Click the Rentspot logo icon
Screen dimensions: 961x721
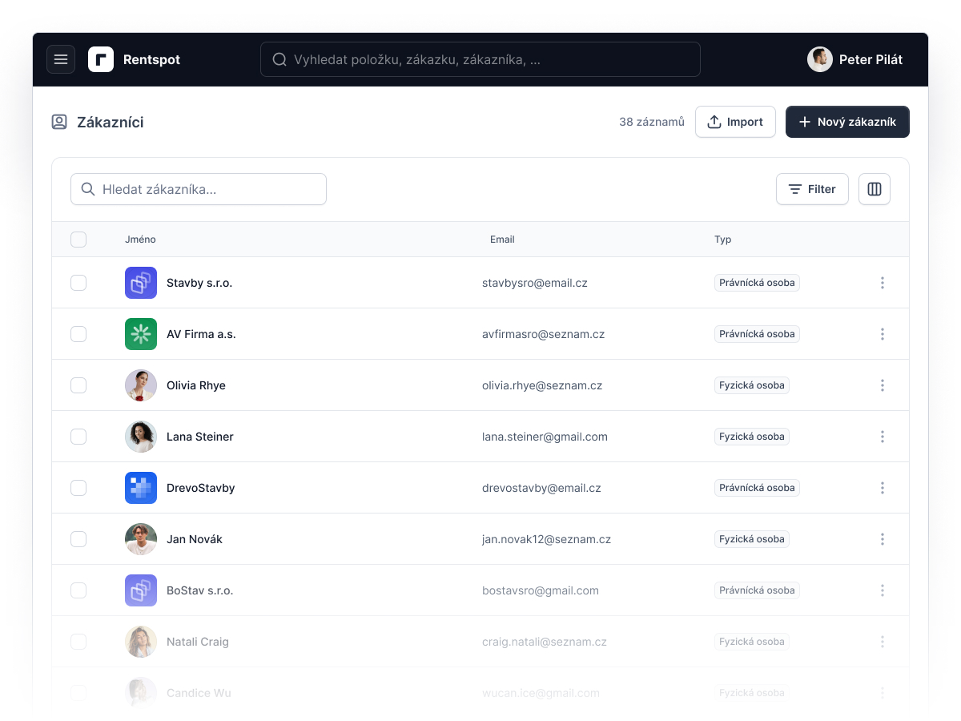(x=101, y=59)
